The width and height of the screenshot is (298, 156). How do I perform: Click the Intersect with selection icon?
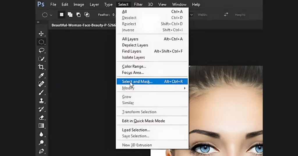[87, 14]
